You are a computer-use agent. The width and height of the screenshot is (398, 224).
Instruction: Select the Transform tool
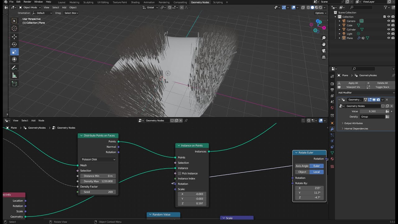(x=14, y=59)
